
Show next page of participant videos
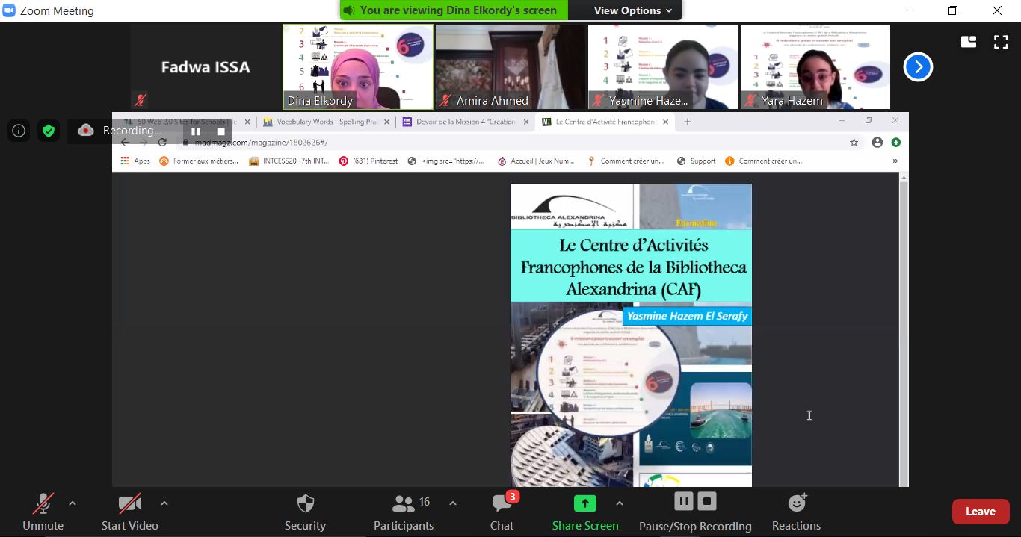coord(918,67)
